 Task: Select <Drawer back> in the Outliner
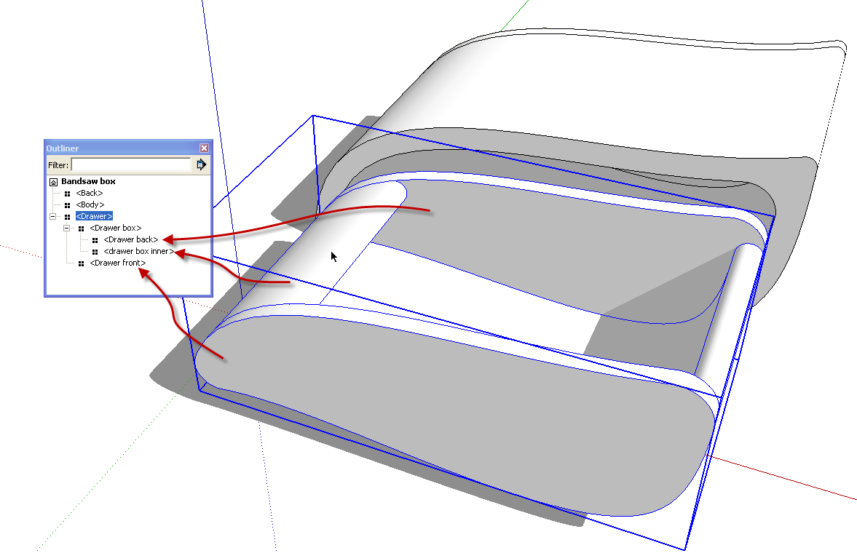point(130,239)
